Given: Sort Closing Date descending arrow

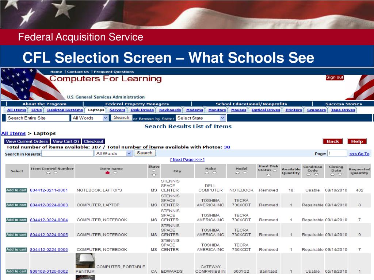Looking at the screenshot, I should [x=340, y=175].
